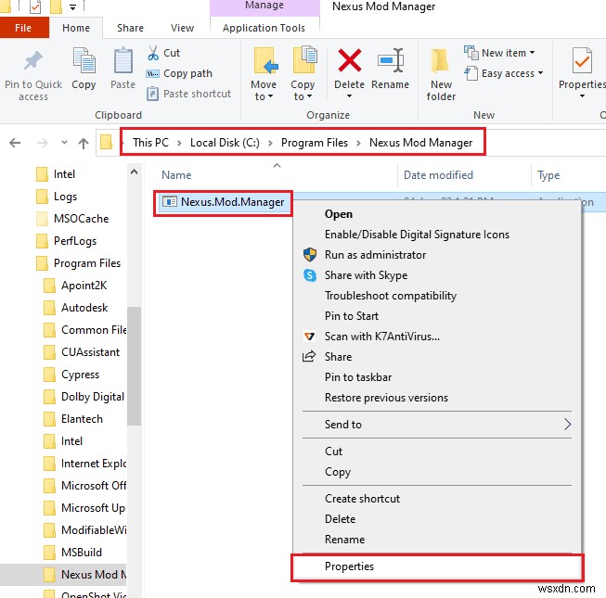Click the New item icon
This screenshot has width=606, height=598.
(x=471, y=53)
